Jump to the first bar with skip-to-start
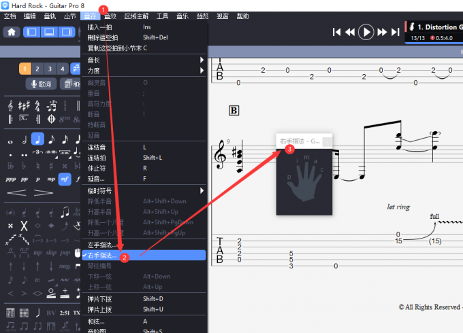 [336, 32]
